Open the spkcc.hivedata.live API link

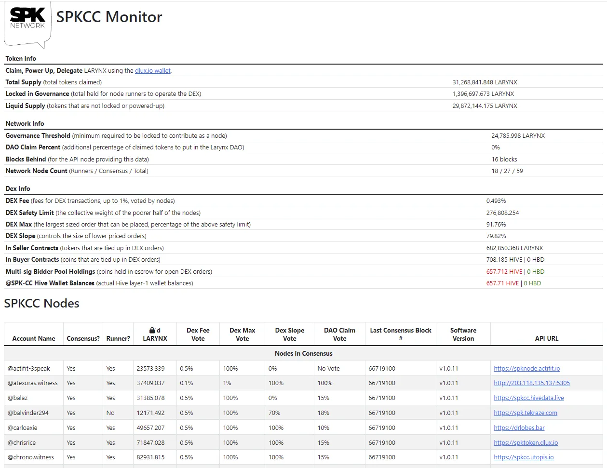(x=529, y=398)
